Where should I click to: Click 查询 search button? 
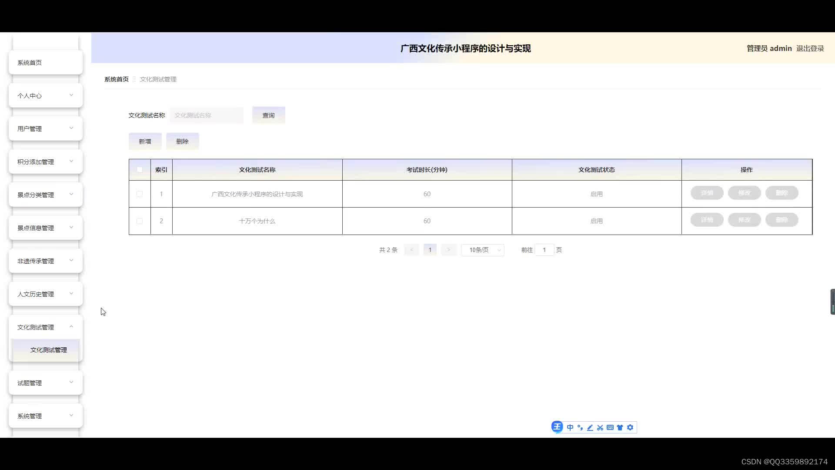(x=269, y=115)
